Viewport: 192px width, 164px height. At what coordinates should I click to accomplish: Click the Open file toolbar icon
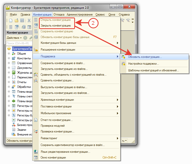coord(16,21)
